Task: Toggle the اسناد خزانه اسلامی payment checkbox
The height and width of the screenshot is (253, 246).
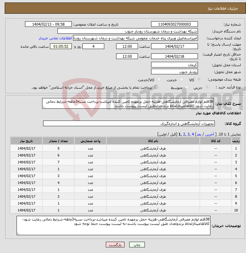Action: 156,87
